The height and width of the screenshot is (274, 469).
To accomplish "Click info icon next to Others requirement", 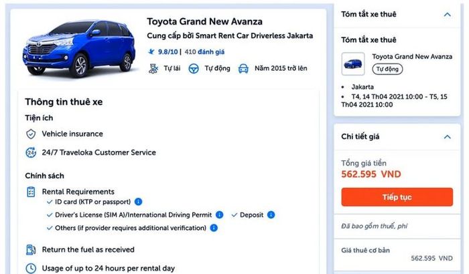I will pyautogui.click(x=214, y=228).
